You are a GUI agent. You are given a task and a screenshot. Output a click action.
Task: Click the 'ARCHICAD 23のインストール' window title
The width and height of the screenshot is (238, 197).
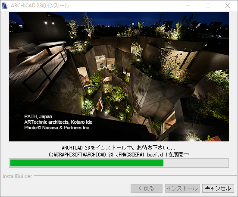point(40,6)
